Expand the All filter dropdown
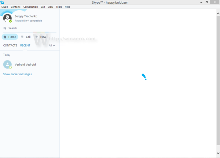This screenshot has height=158, width=220. [52, 45]
